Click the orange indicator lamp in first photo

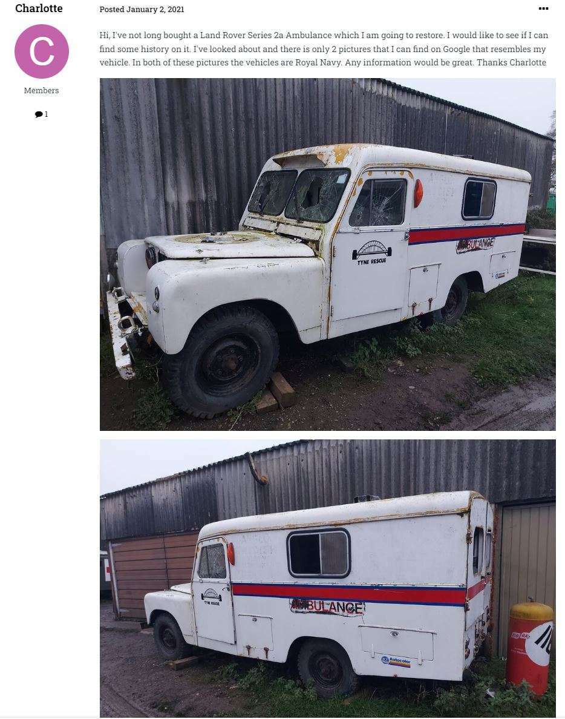[418, 193]
